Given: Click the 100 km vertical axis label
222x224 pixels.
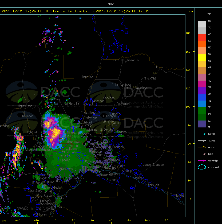Looking at the screenshot, I should 188,107.
